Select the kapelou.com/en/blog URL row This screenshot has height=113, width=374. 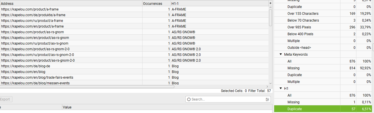tap(134, 72)
